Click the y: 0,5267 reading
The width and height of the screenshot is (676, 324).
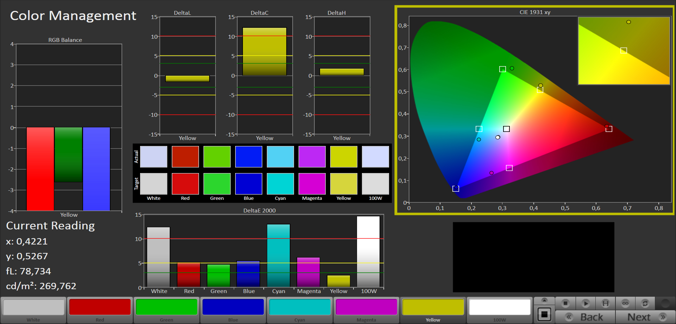[27, 256]
